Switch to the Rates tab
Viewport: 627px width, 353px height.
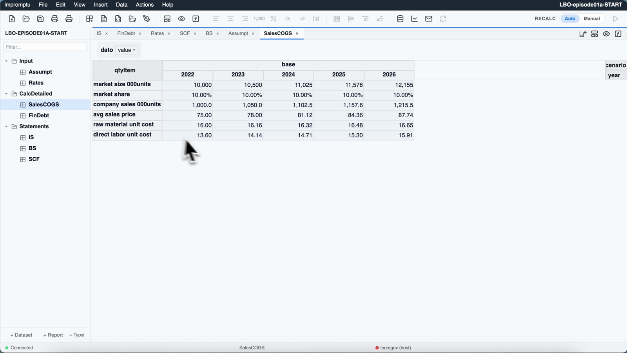point(157,33)
